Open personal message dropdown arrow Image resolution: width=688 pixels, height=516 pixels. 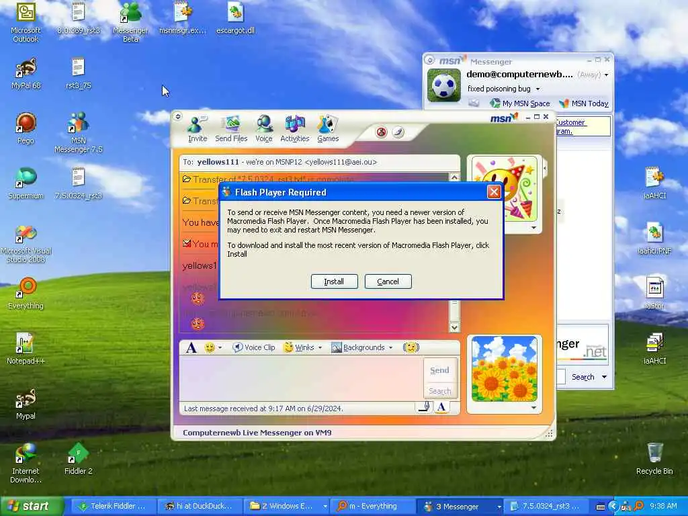coord(537,89)
